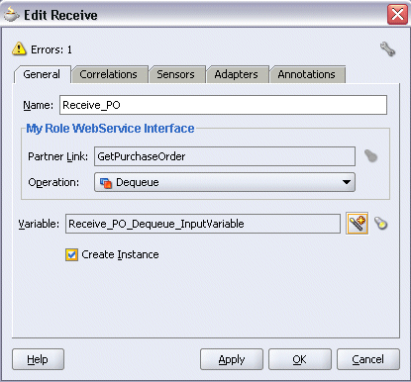Click the Variable field Receive_PO_Dequeue_InputVariable

click(x=203, y=224)
